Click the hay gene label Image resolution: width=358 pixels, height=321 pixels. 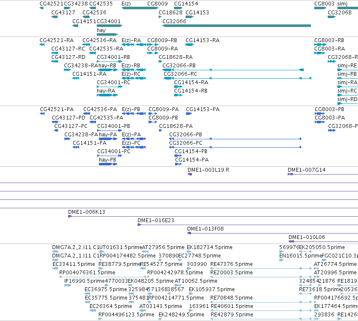click(101, 30)
